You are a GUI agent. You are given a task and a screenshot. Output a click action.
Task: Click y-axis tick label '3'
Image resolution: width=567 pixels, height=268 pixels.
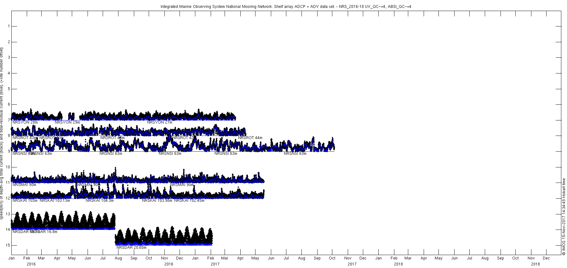[9, 57]
